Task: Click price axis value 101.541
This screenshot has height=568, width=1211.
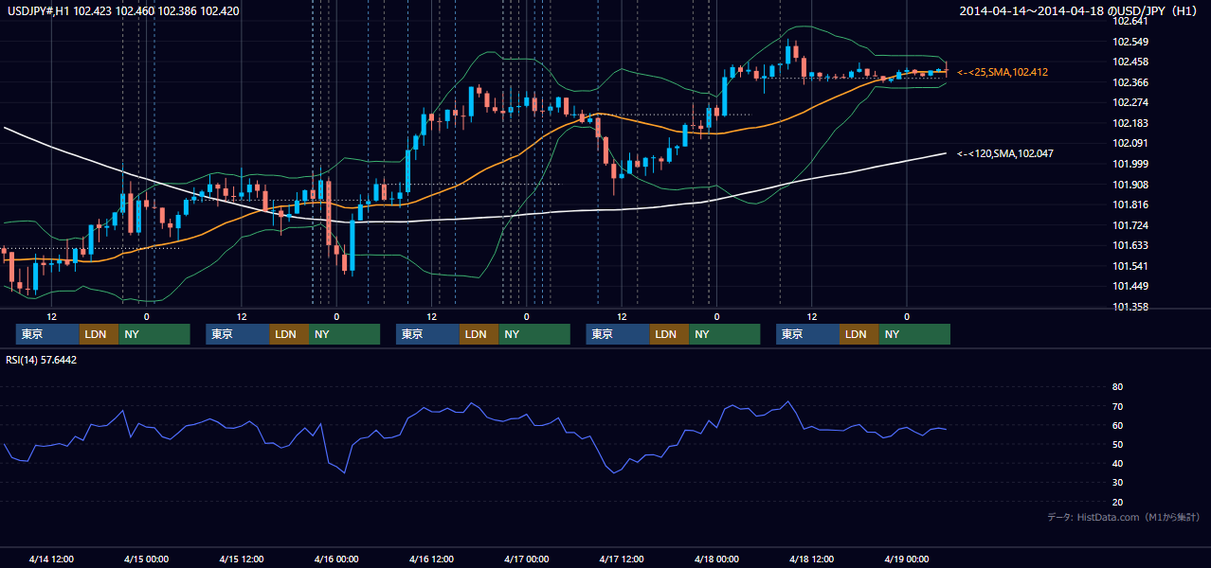Action: (1130, 266)
